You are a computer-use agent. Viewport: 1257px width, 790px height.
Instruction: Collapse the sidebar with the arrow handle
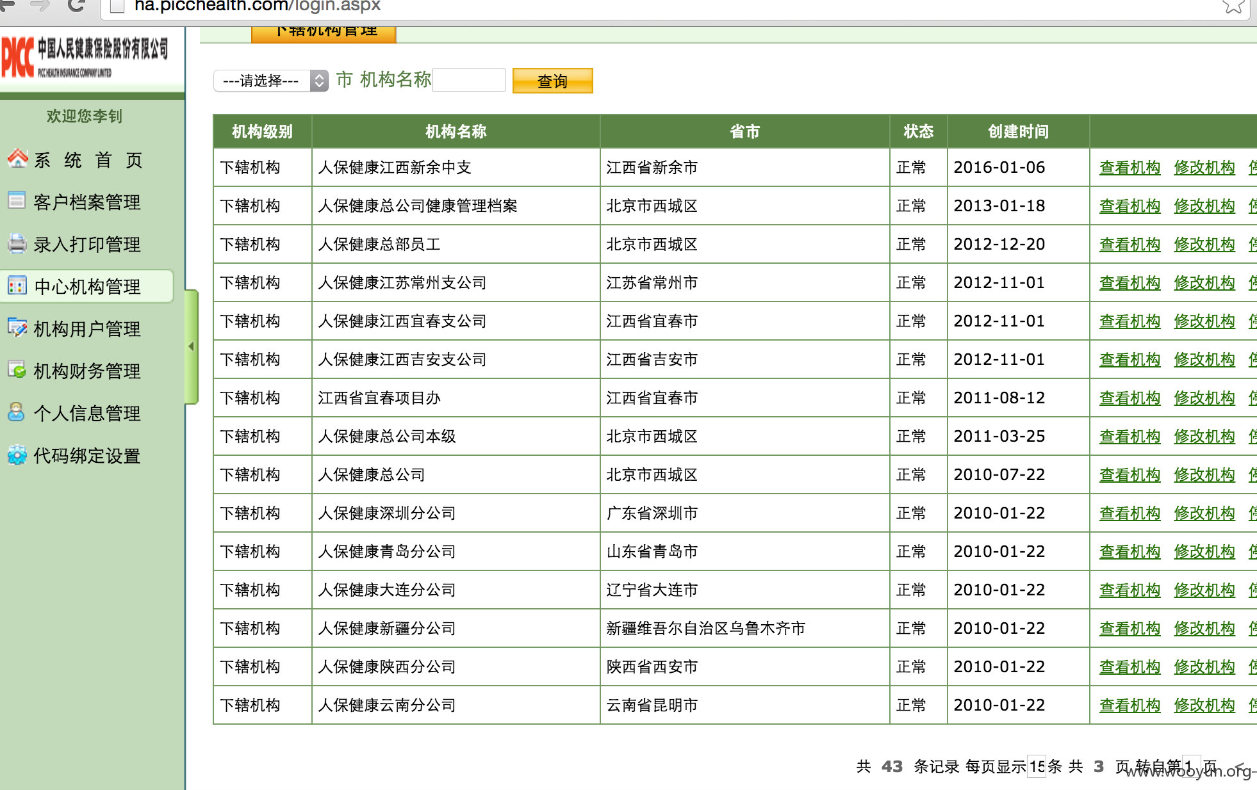pyautogui.click(x=192, y=346)
